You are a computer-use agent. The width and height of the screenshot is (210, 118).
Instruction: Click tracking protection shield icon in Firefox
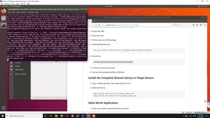(96, 25)
